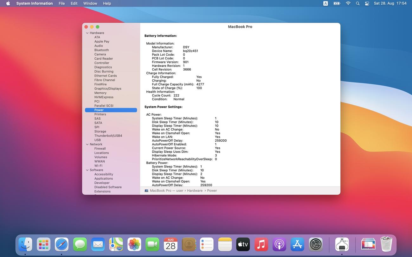Collapse the Network section

pyautogui.click(x=87, y=144)
